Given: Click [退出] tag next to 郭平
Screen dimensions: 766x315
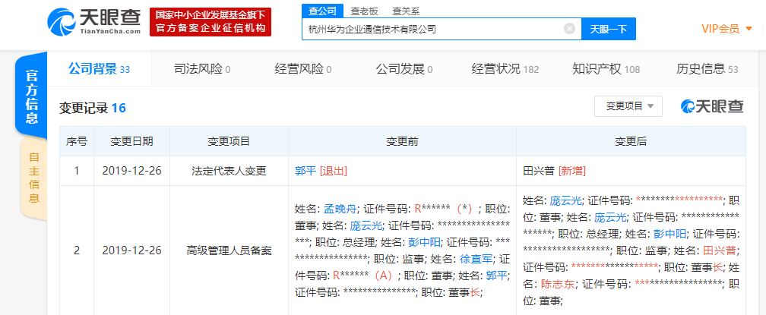Looking at the screenshot, I should [333, 171].
